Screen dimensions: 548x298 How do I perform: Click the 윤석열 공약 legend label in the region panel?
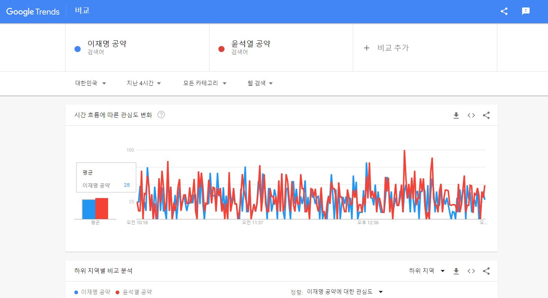[137, 292]
